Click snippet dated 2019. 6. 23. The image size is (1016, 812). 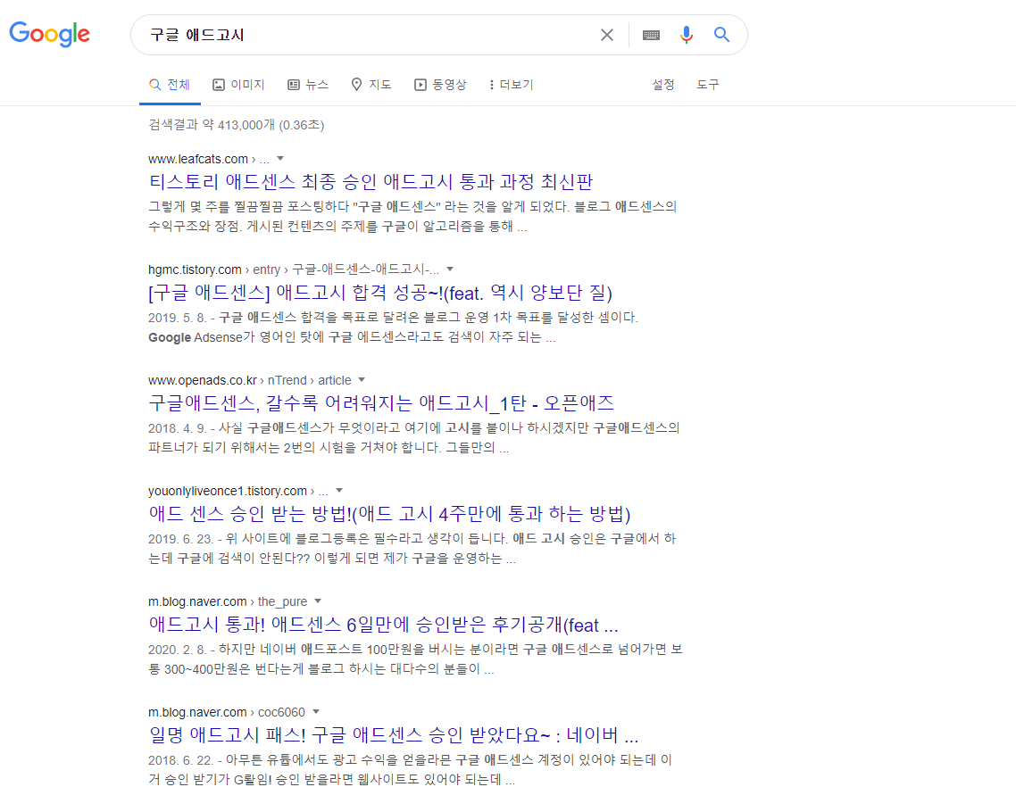tap(412, 549)
